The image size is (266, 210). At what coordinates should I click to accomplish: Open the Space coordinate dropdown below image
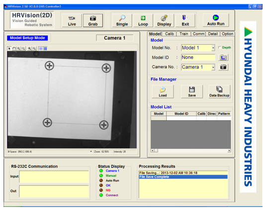(91, 151)
